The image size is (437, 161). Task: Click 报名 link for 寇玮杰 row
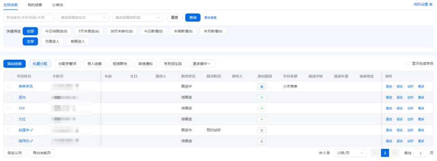click(400, 141)
